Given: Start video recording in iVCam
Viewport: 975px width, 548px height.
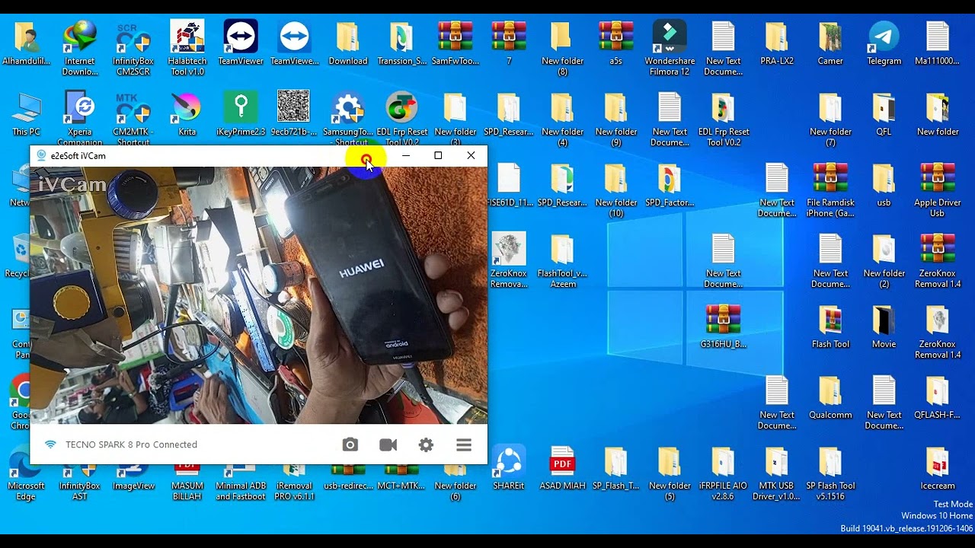Looking at the screenshot, I should point(388,445).
